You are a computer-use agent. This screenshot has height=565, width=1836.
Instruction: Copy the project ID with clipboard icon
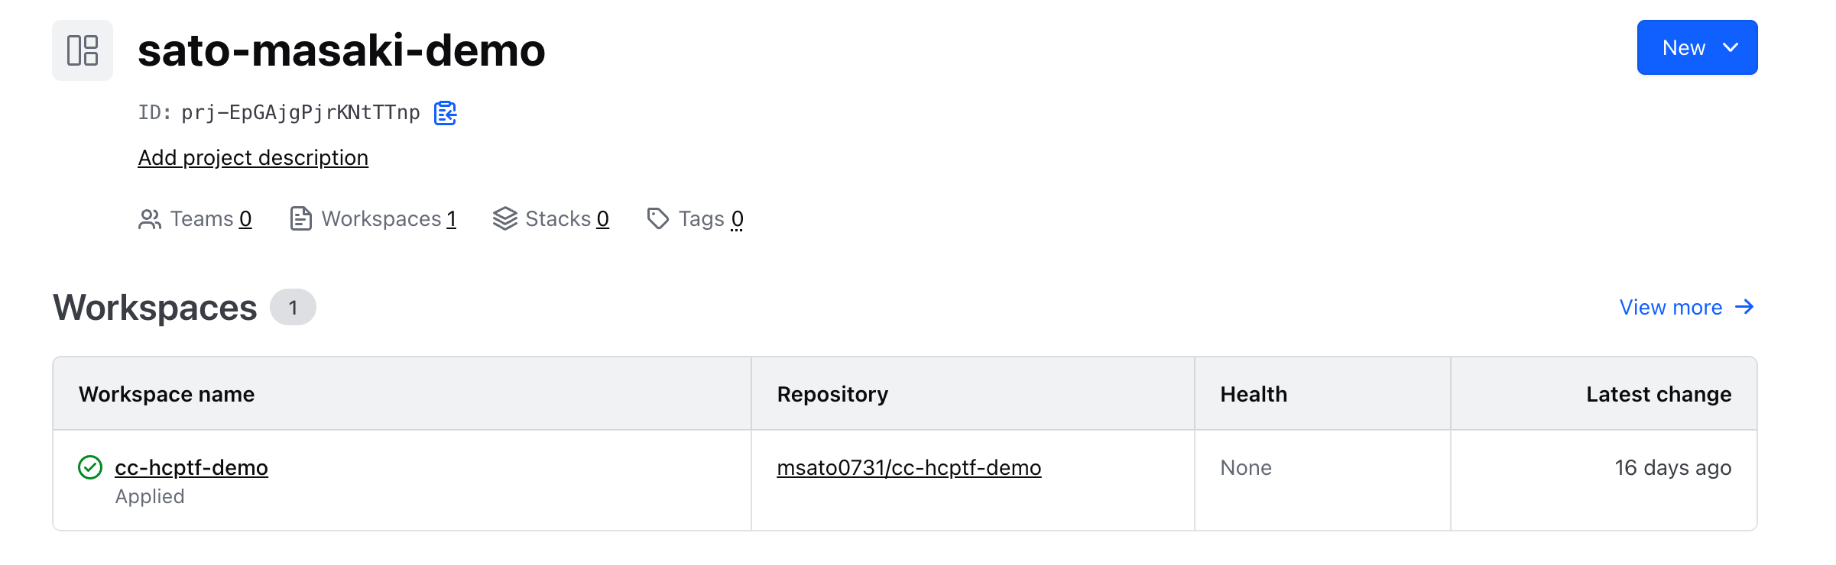tap(445, 113)
